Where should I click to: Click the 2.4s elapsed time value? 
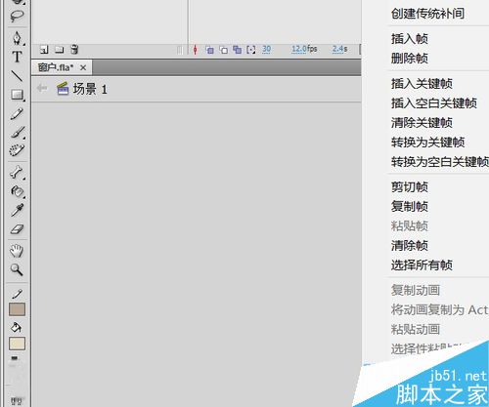339,49
